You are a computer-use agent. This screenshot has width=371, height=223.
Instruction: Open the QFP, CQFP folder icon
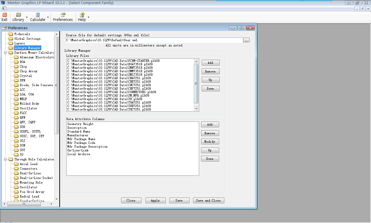click(x=16, y=122)
